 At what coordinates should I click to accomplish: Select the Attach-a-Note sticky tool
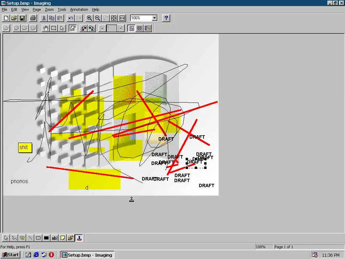tap(62, 238)
